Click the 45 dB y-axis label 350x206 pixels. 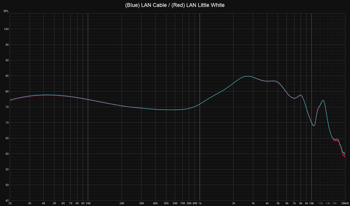(6, 200)
